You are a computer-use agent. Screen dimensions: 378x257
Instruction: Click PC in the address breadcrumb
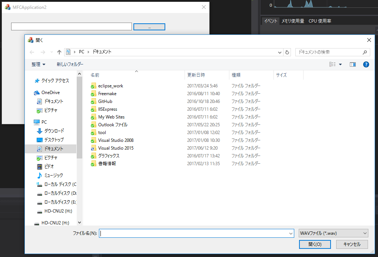coord(82,52)
